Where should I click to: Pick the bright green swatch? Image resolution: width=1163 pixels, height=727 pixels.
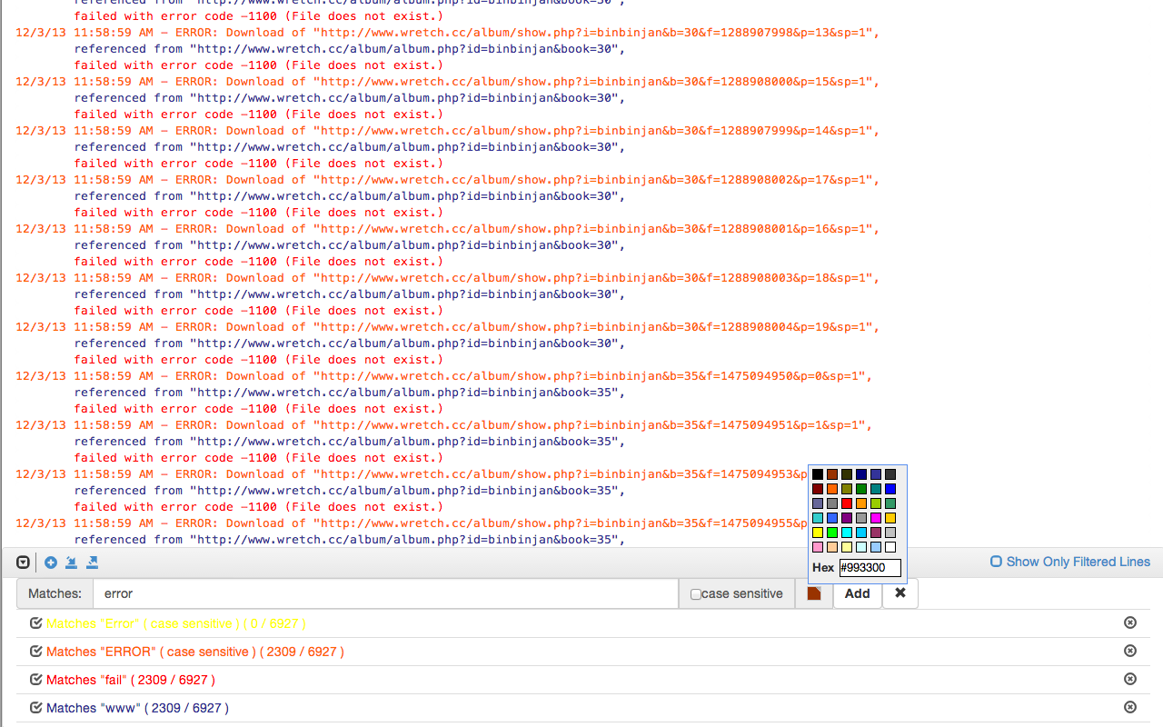[x=832, y=533]
